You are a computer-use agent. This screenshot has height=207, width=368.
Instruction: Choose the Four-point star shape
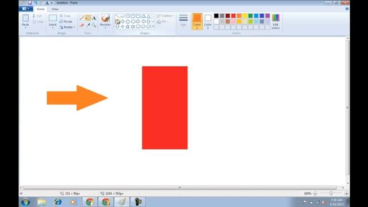[122, 26]
